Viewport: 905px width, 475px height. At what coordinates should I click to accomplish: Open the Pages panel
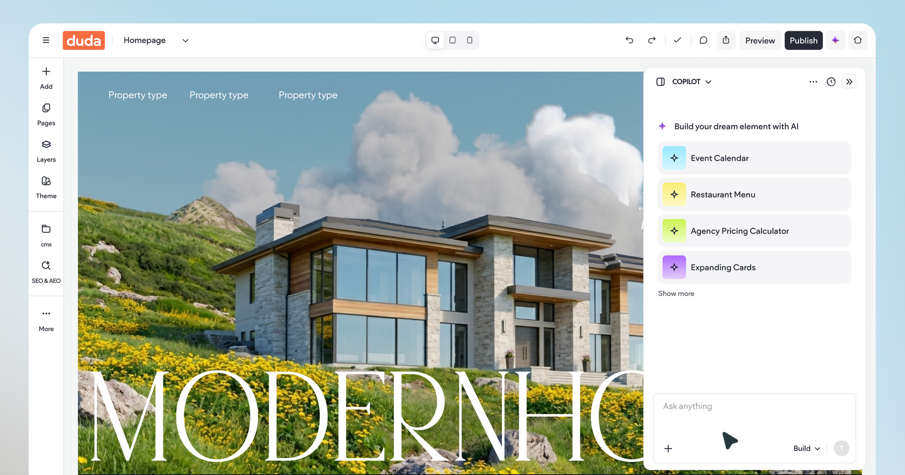(x=46, y=115)
